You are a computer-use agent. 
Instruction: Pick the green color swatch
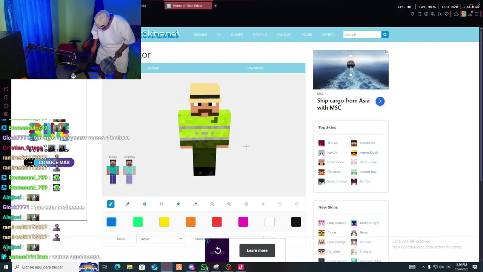(x=138, y=222)
